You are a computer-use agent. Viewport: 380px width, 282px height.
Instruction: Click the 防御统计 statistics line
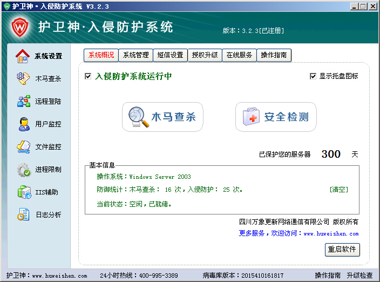click(x=169, y=190)
